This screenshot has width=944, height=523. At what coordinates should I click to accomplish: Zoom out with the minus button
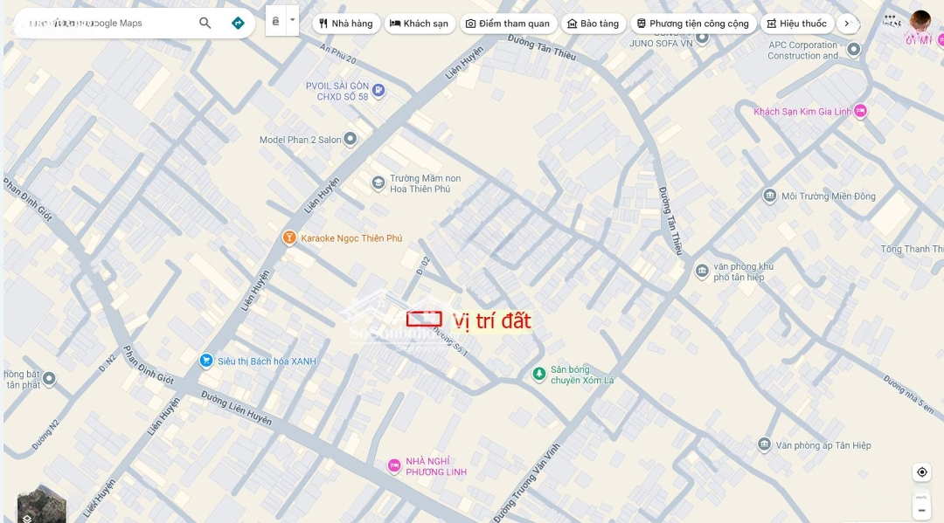point(922,511)
